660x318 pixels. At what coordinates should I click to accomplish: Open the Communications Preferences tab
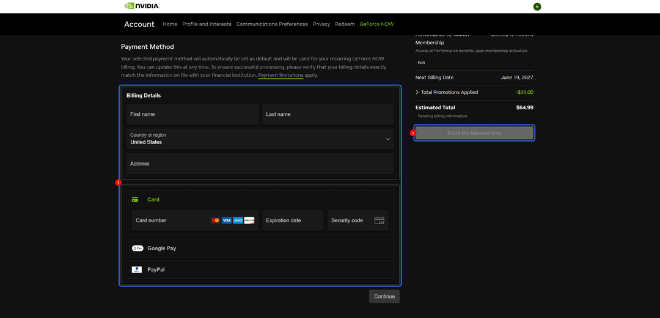coord(272,24)
